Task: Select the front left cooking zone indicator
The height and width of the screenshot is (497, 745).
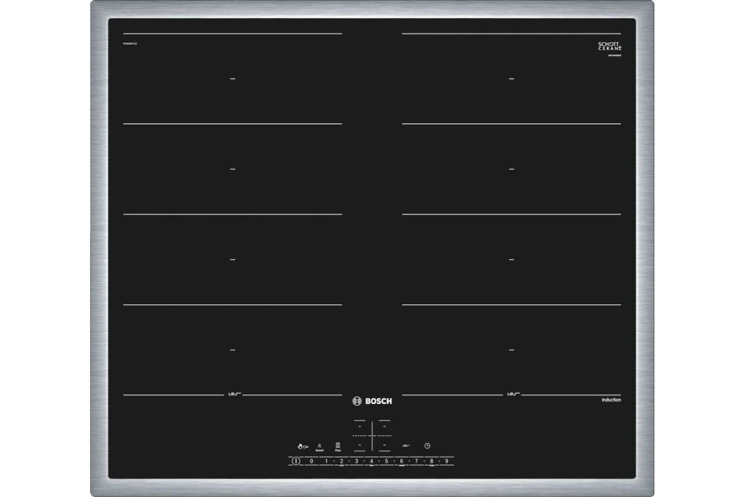Action: click(x=360, y=445)
